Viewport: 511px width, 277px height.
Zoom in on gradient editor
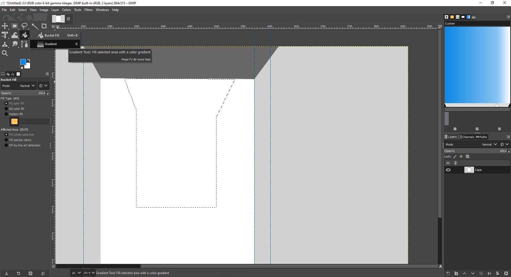pos(477,129)
